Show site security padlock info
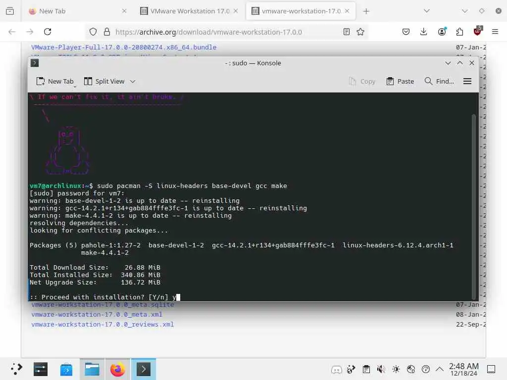 click(x=107, y=32)
